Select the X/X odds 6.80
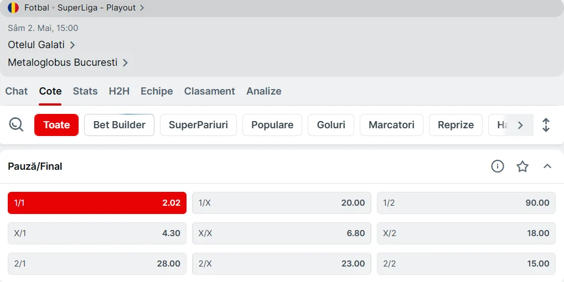Viewport: 564px width, 282px height. (282, 233)
